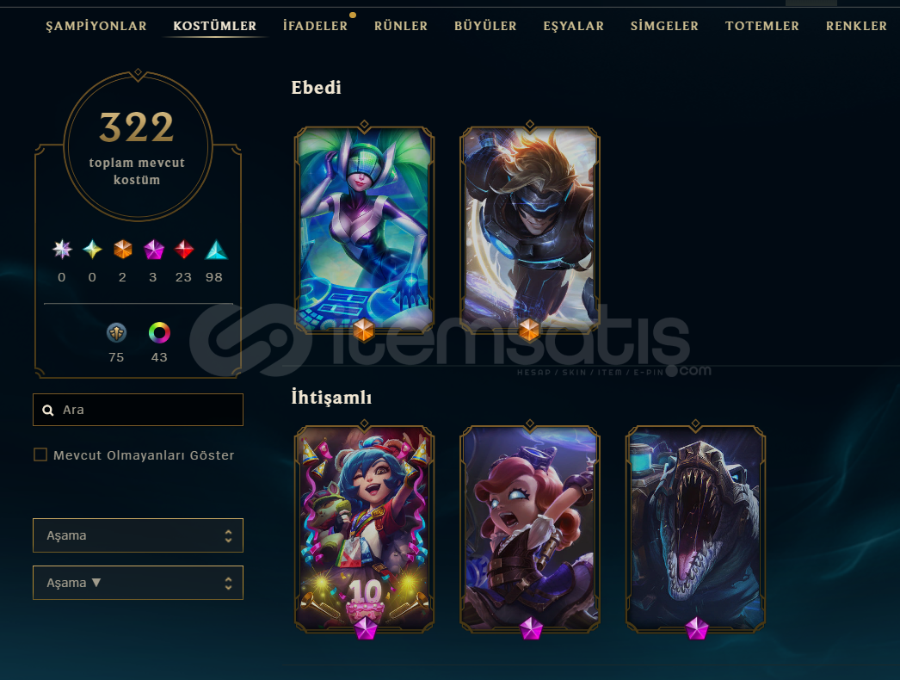900x680 pixels.
Task: Expand the Aşama ▼ sorting dropdown
Action: click(138, 583)
